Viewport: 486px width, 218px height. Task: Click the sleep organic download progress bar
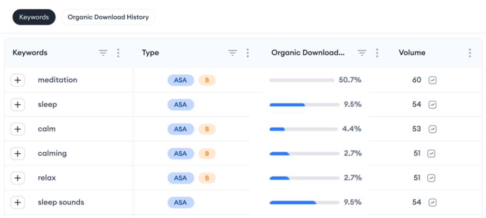click(301, 105)
